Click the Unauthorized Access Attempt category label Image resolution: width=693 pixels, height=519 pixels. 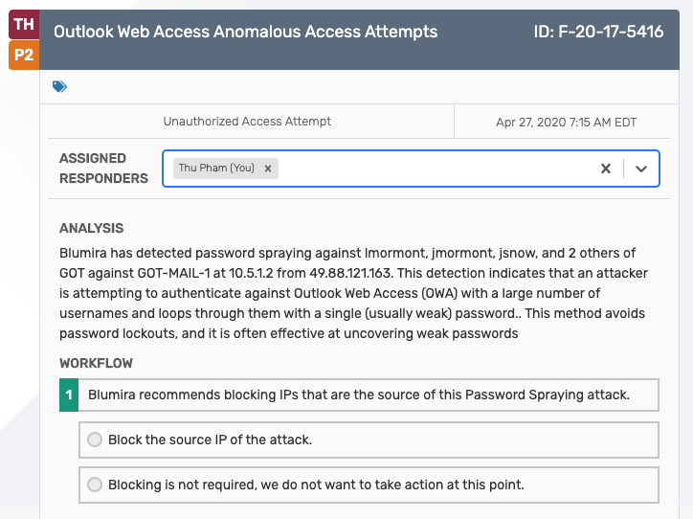247,122
